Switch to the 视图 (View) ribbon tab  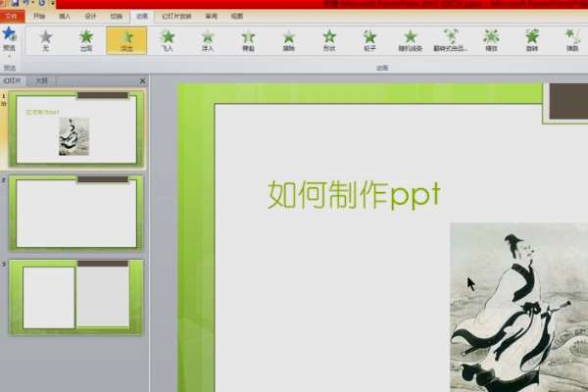coord(237,16)
